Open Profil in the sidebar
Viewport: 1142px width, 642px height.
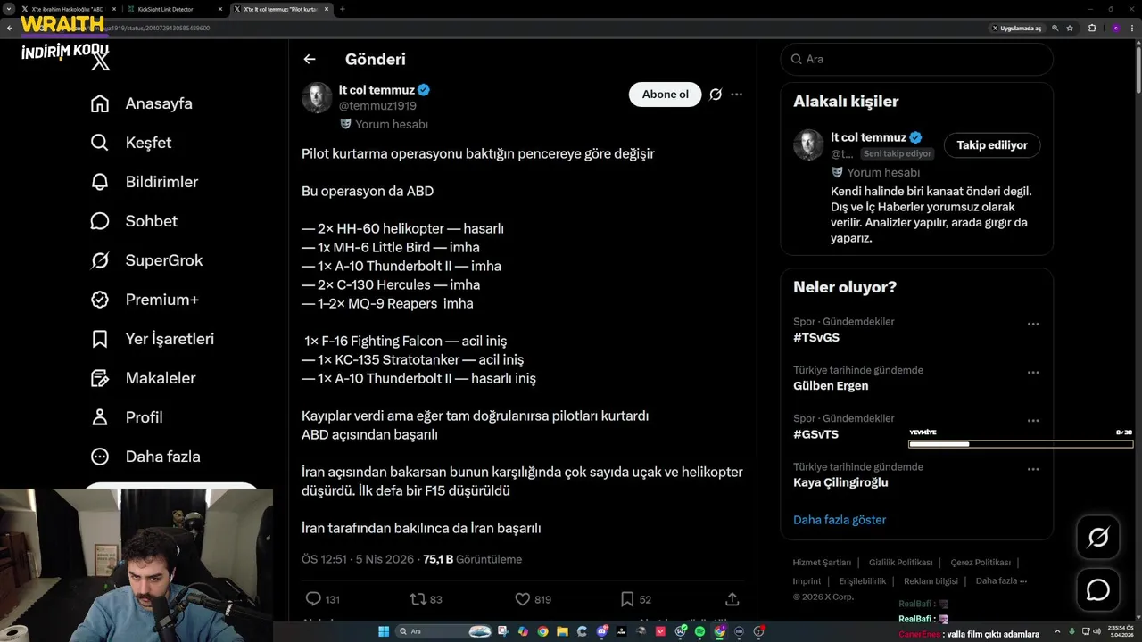click(x=127, y=417)
